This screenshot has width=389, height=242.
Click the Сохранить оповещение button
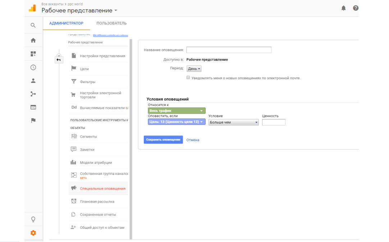pyautogui.click(x=163, y=139)
